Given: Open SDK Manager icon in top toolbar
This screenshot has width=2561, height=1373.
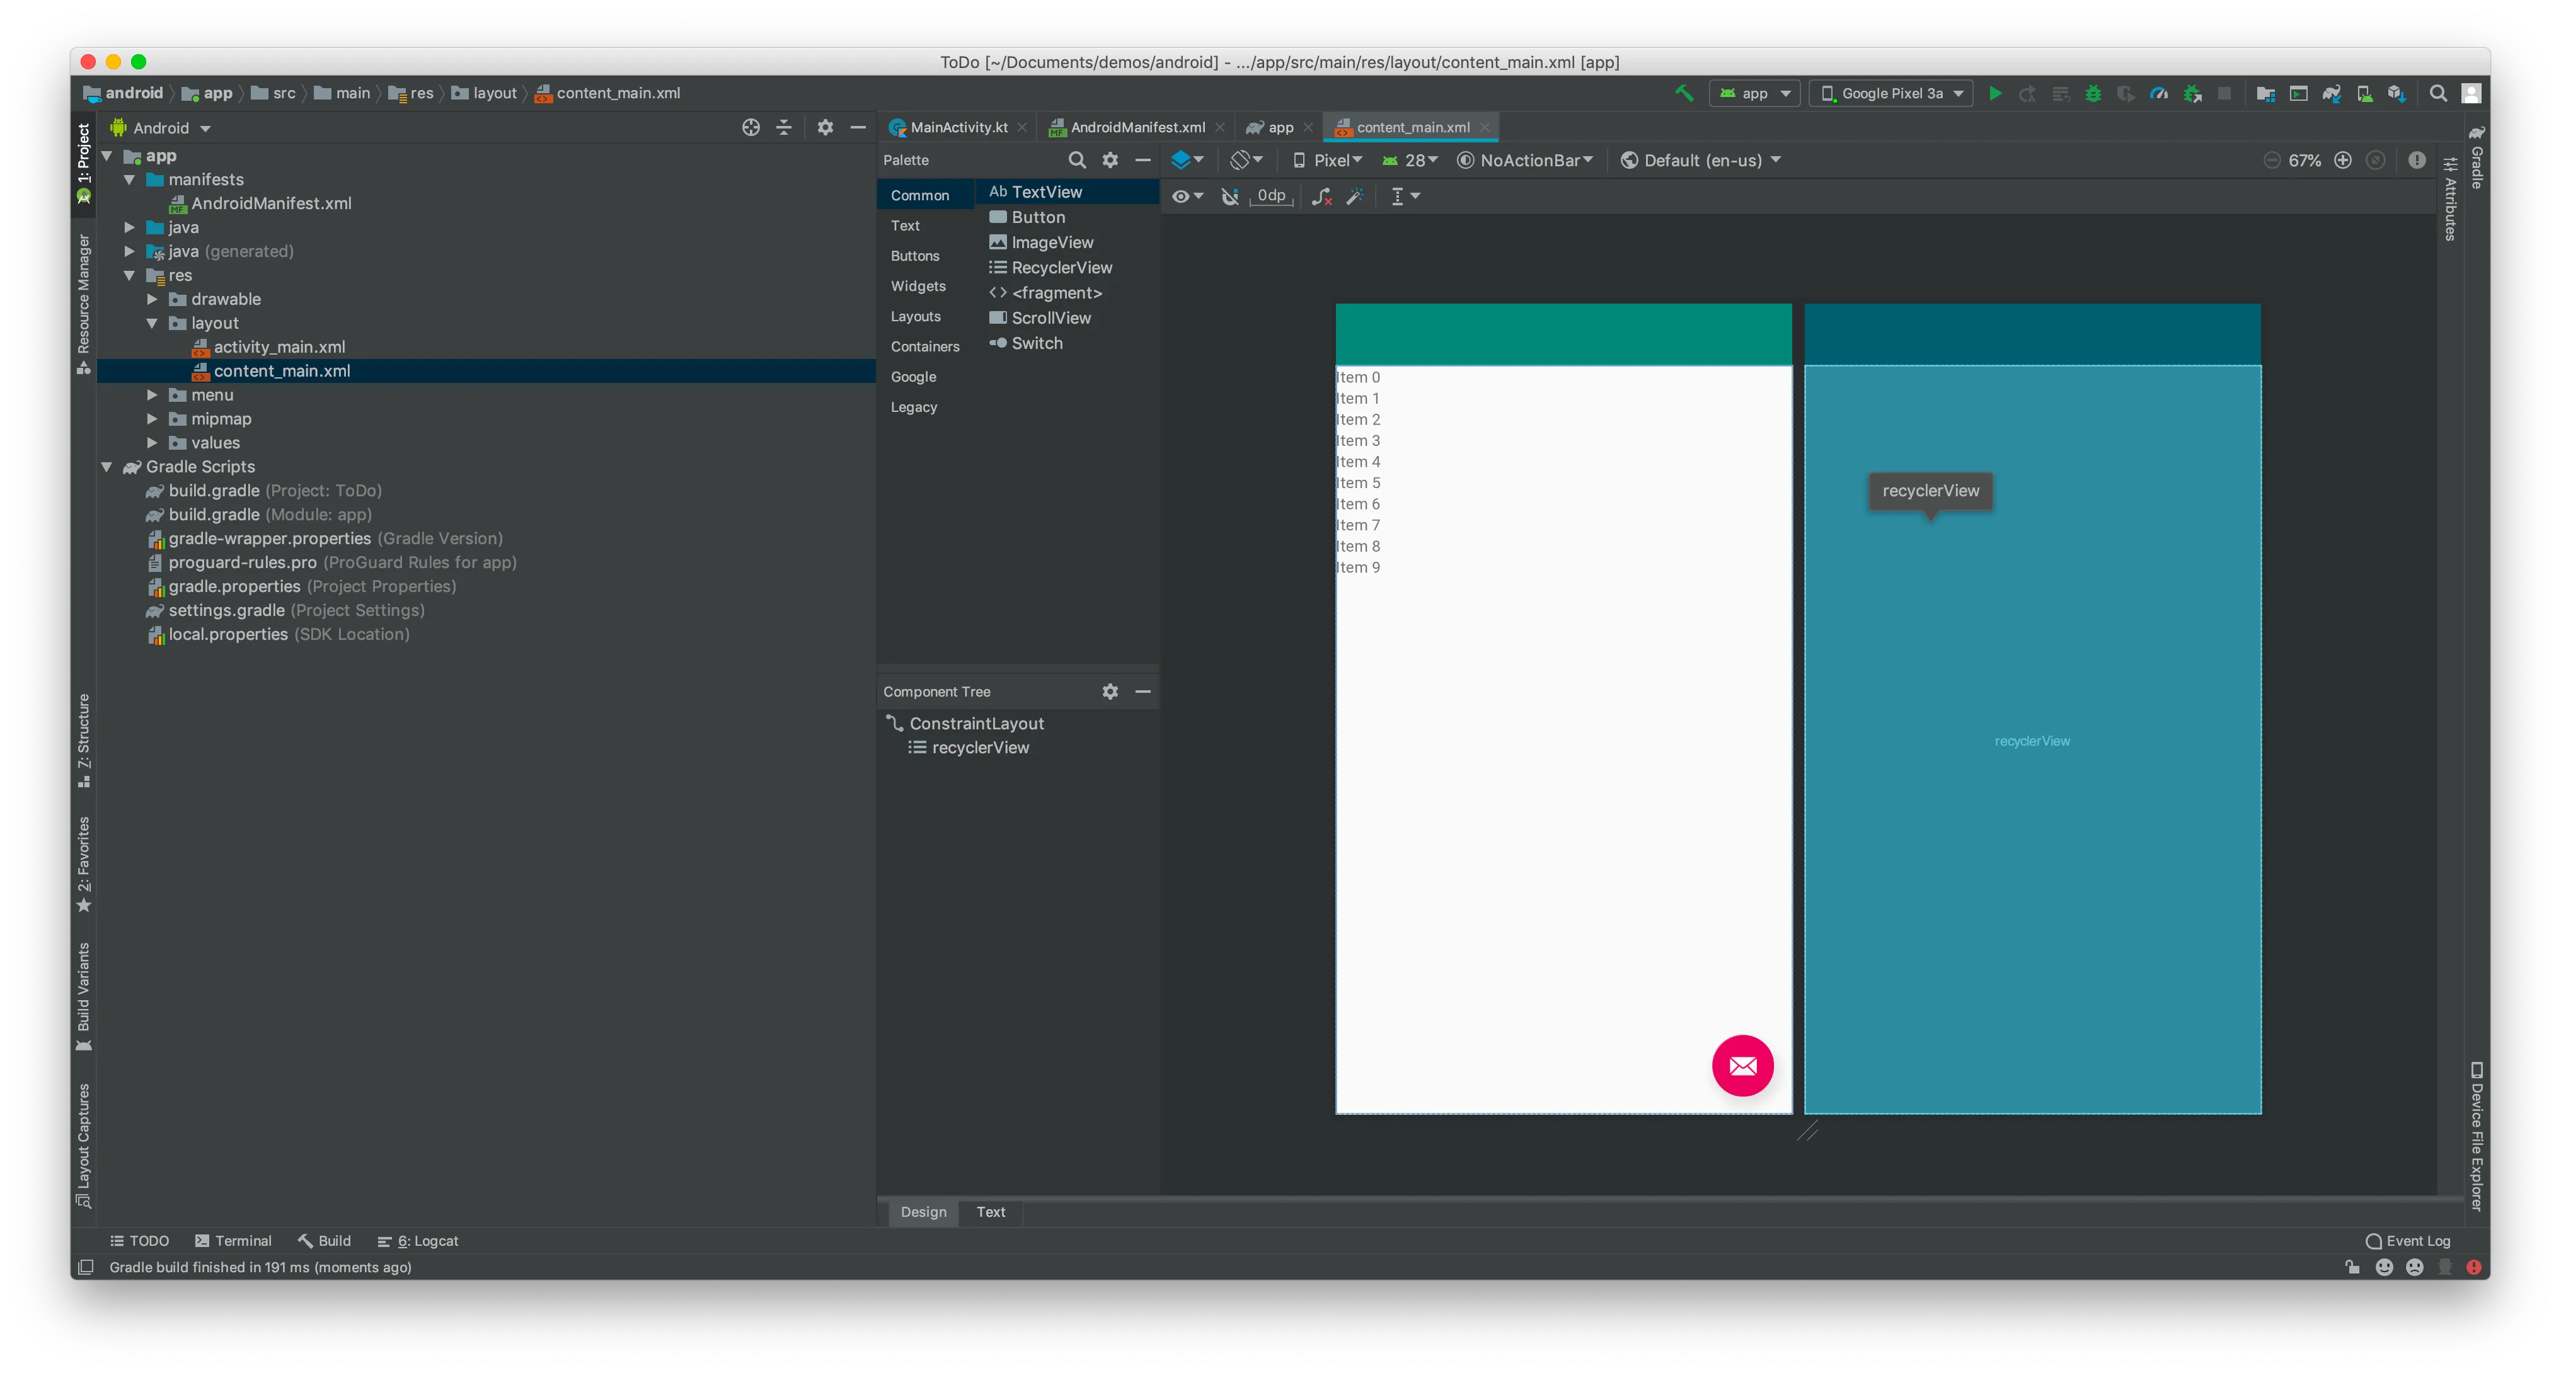Looking at the screenshot, I should [2397, 93].
